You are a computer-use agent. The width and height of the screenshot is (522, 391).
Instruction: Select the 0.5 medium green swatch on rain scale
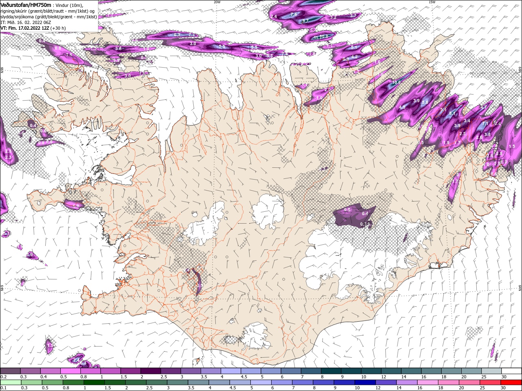click(x=52, y=382)
